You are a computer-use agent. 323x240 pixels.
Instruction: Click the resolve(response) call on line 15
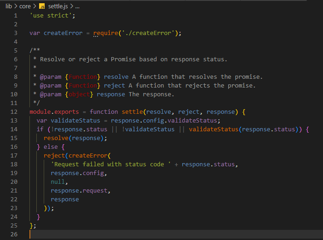(x=75, y=138)
